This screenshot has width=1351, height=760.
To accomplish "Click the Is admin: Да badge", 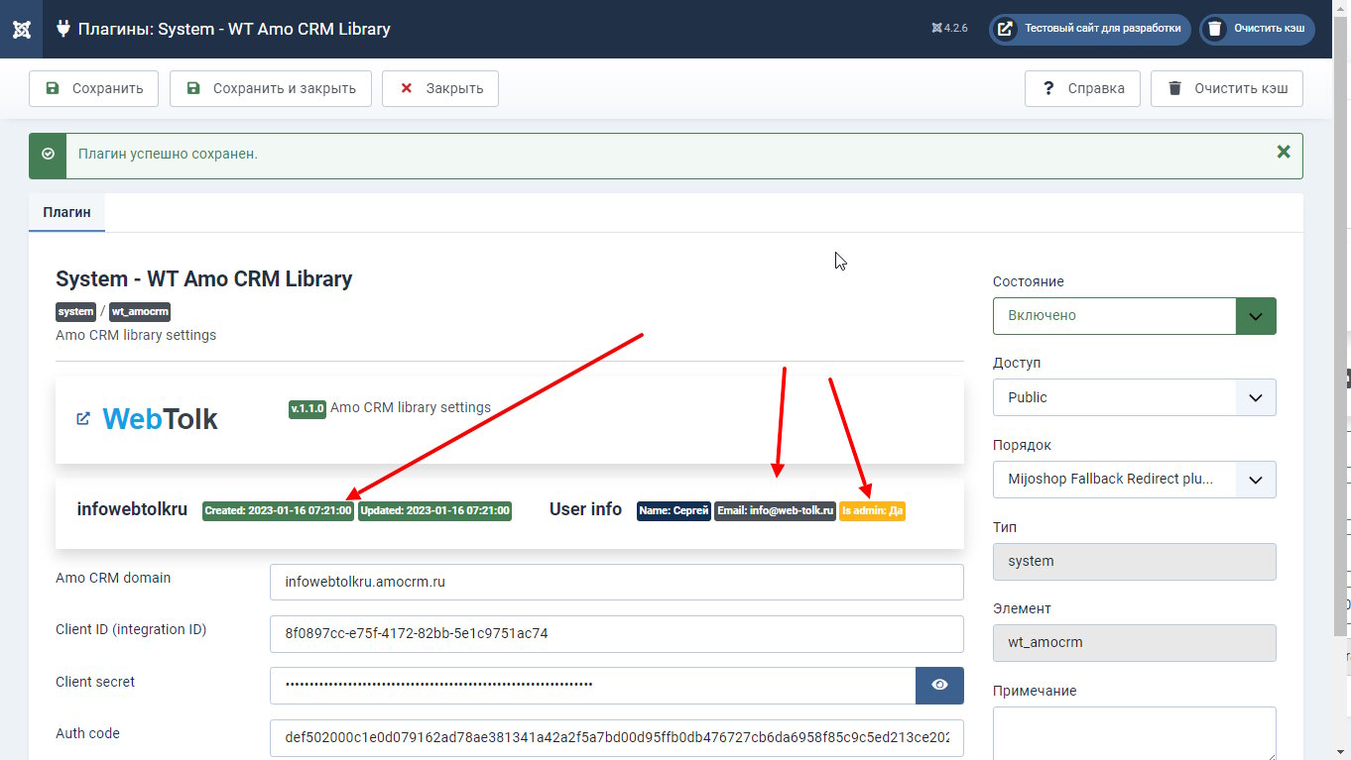I will click(x=872, y=511).
